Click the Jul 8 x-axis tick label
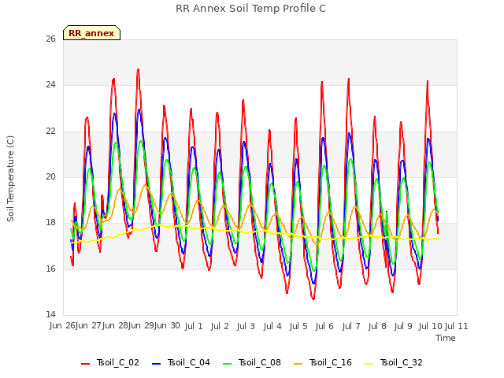The height and width of the screenshot is (378, 504). pyautogui.click(x=377, y=326)
